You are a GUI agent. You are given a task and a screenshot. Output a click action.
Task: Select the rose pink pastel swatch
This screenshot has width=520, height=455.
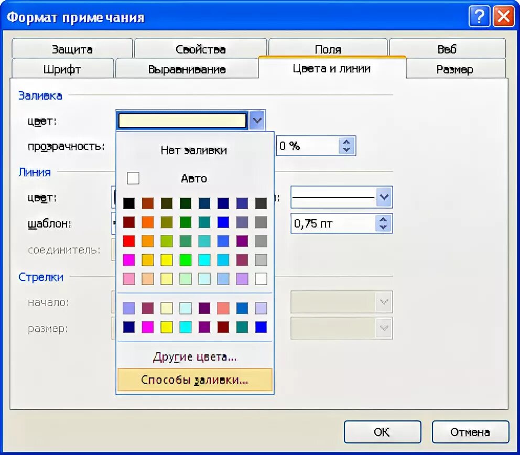pyautogui.click(x=129, y=279)
